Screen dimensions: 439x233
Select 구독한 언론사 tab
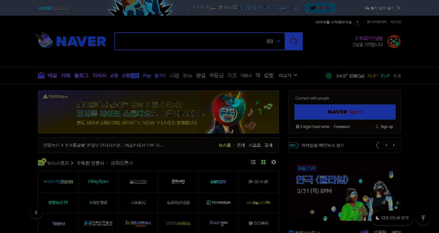coord(90,163)
